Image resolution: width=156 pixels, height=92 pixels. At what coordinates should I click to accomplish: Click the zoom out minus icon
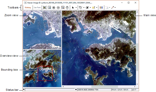pos(58,7)
